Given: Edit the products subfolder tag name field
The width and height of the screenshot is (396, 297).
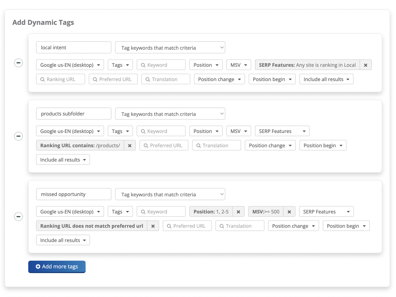Looking at the screenshot, I should coord(74,114).
